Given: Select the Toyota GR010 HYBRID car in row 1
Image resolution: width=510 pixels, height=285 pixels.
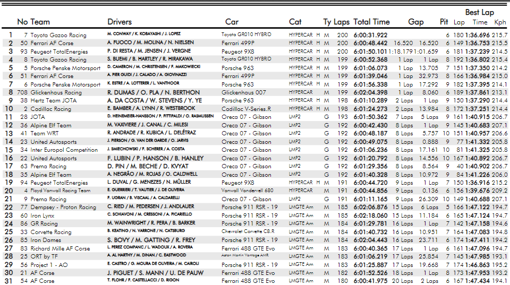Looking at the screenshot, I should coord(246,34).
